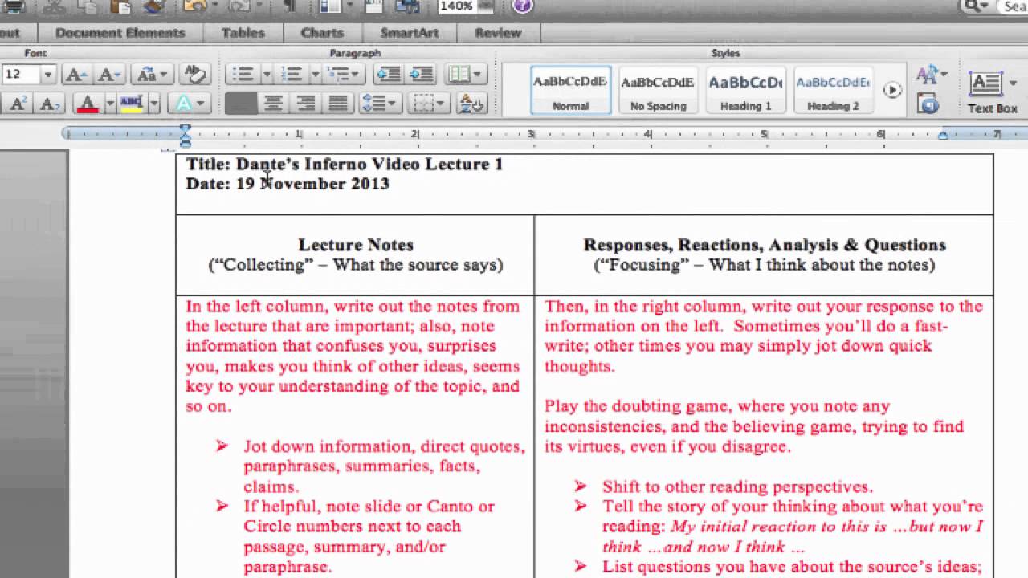This screenshot has width=1028, height=578.
Task: Click the Clear Formatting eraser icon
Action: pyautogui.click(x=194, y=75)
